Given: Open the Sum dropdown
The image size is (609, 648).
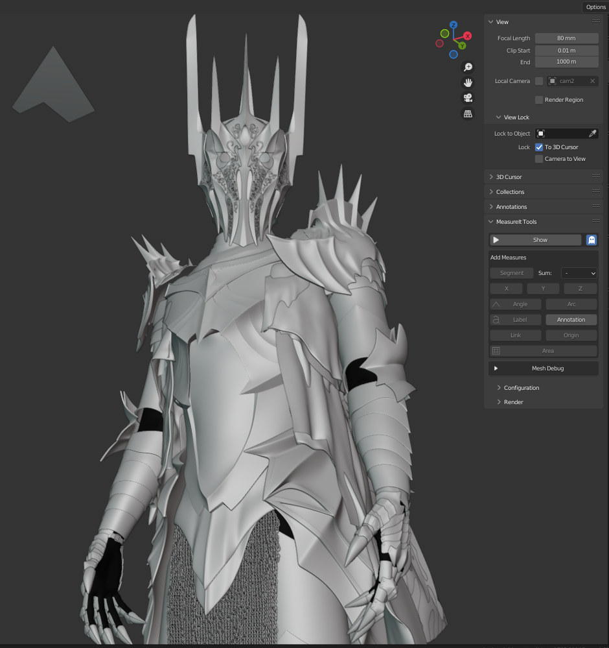Looking at the screenshot, I should tap(579, 273).
